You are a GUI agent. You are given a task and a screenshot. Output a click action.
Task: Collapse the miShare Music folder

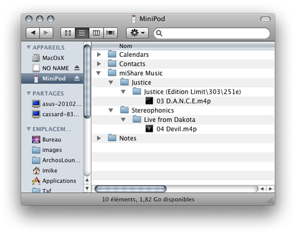[98, 73]
